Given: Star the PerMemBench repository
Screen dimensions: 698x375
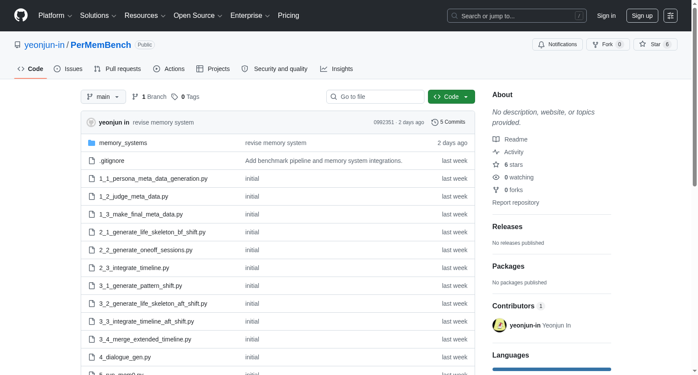Looking at the screenshot, I should 655,44.
